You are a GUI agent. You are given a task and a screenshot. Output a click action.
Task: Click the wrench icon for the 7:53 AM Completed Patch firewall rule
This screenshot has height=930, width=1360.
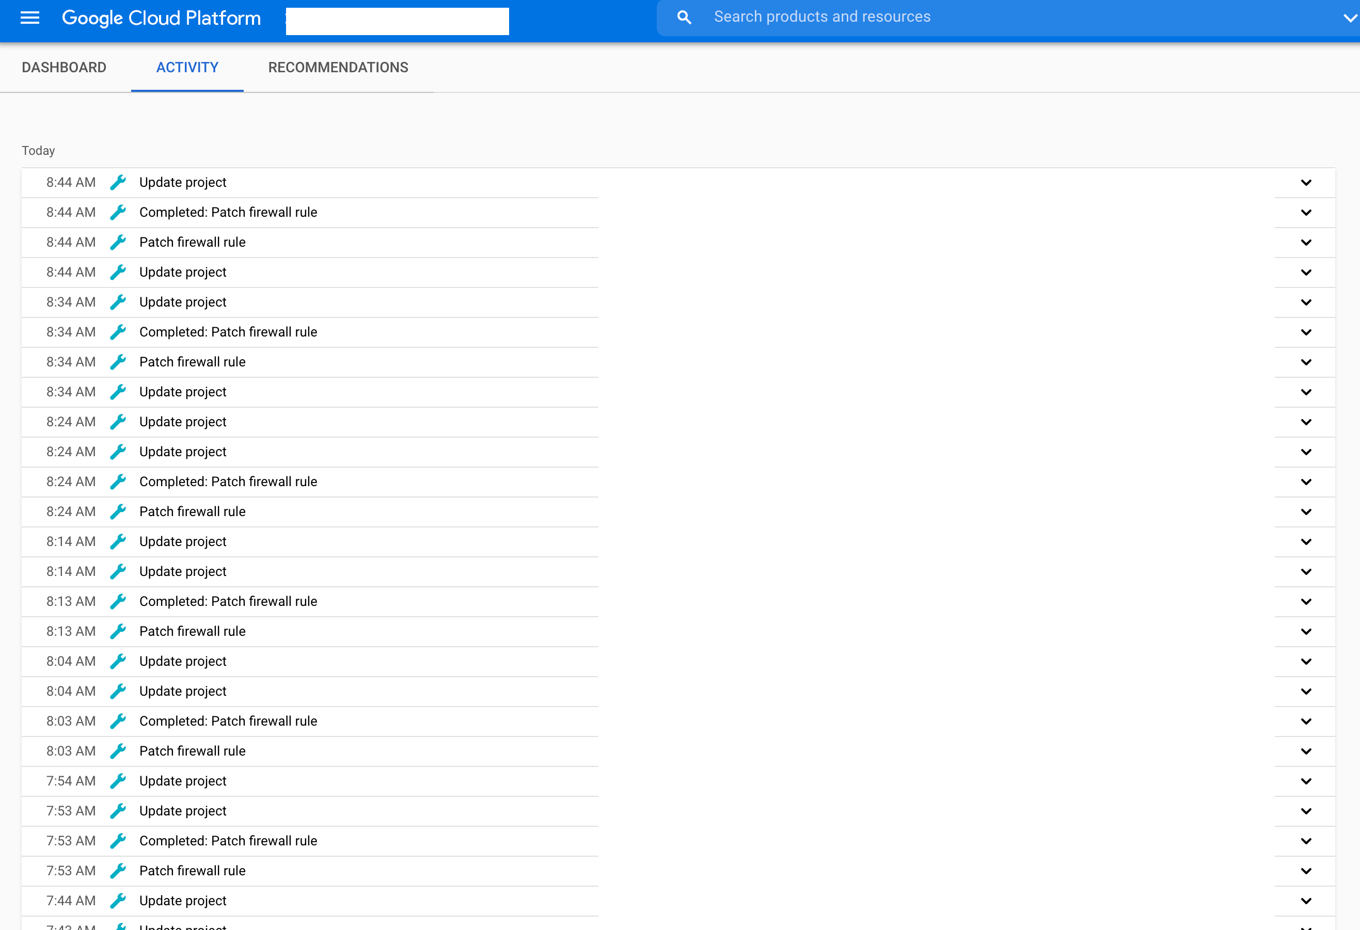[118, 841]
